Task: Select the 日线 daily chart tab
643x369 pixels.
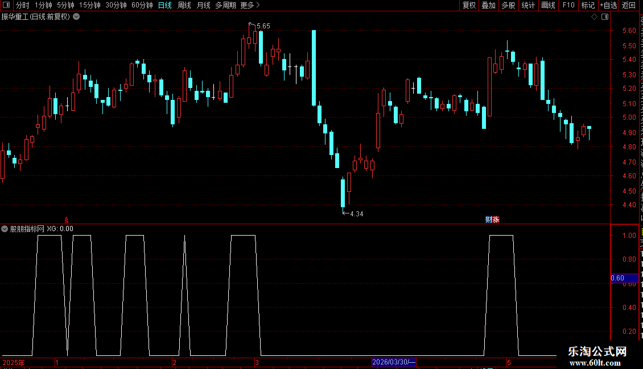Action: 165,5
